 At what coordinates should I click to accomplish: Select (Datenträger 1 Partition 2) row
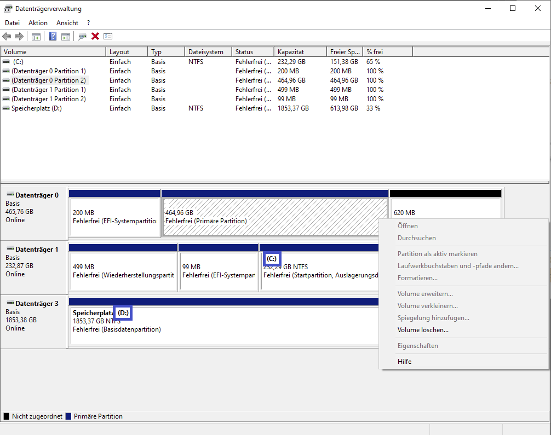click(205, 99)
